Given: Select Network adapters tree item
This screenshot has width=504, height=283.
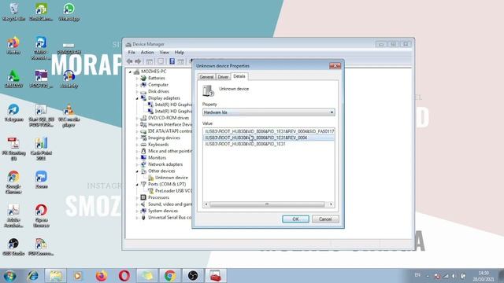Looking at the screenshot, I should pyautogui.click(x=165, y=164).
